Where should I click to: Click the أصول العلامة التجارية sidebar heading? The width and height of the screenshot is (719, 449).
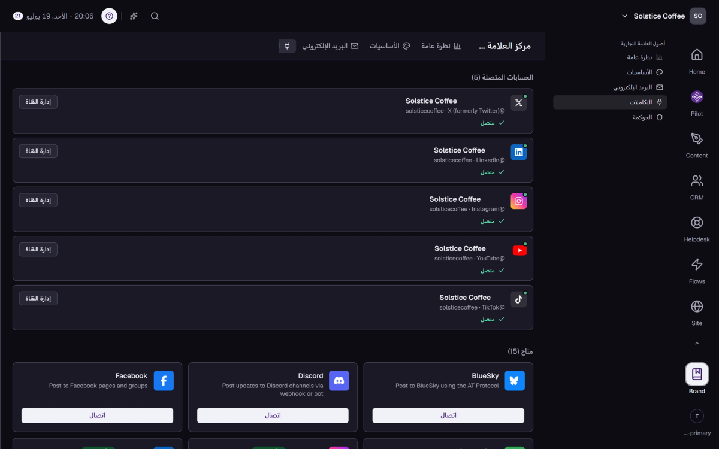click(x=642, y=44)
